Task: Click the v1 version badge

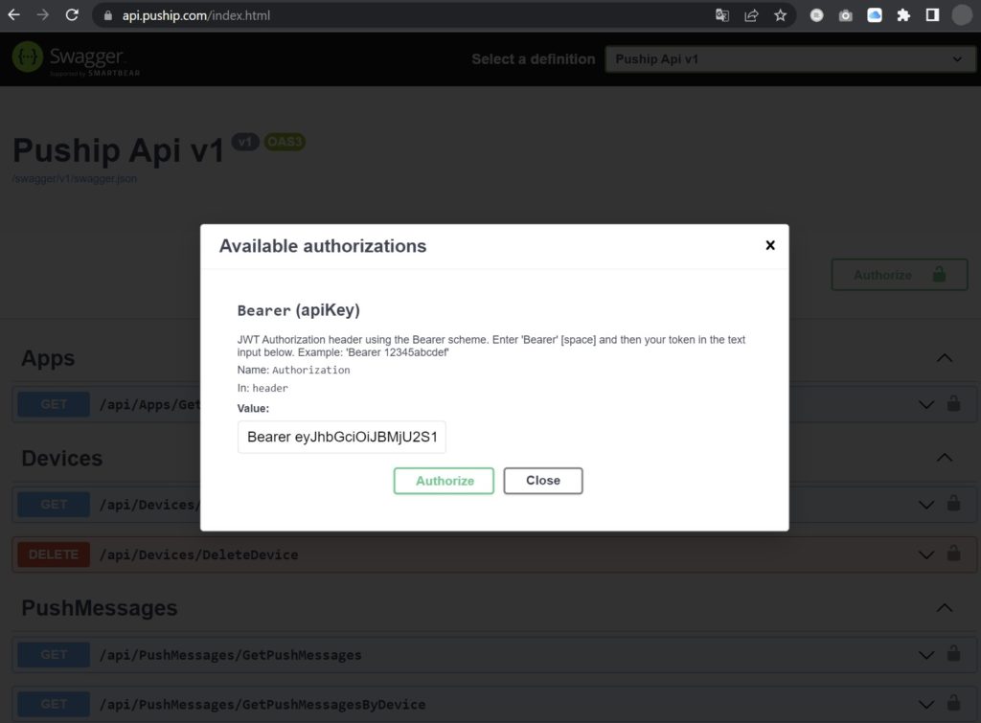Action: (245, 142)
